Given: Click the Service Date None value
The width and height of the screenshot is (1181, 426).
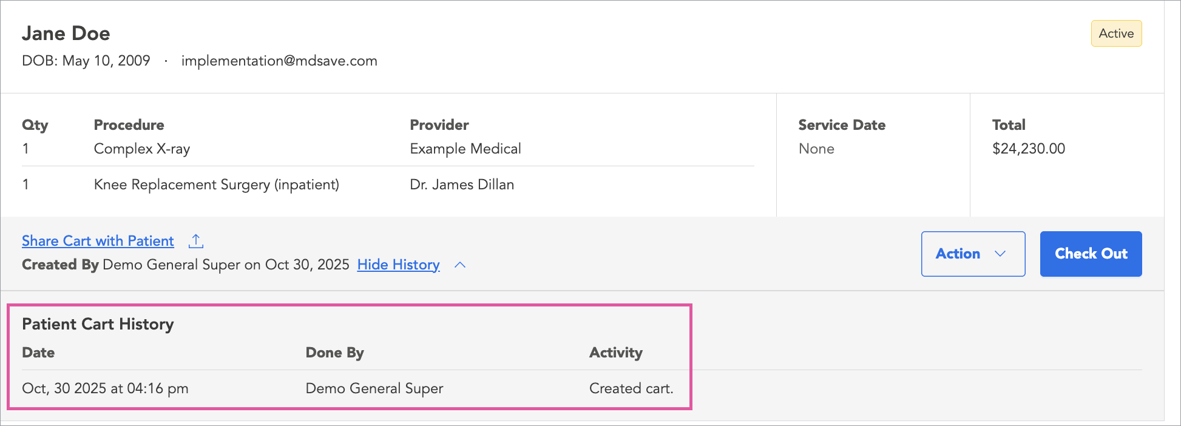Looking at the screenshot, I should 816,149.
